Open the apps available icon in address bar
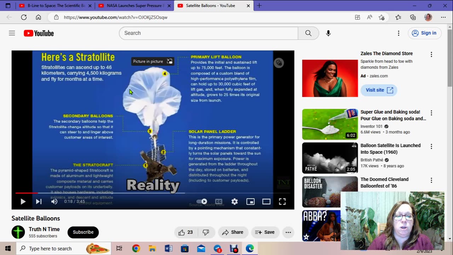Viewport: 453px width, 255px height. [x=357, y=17]
